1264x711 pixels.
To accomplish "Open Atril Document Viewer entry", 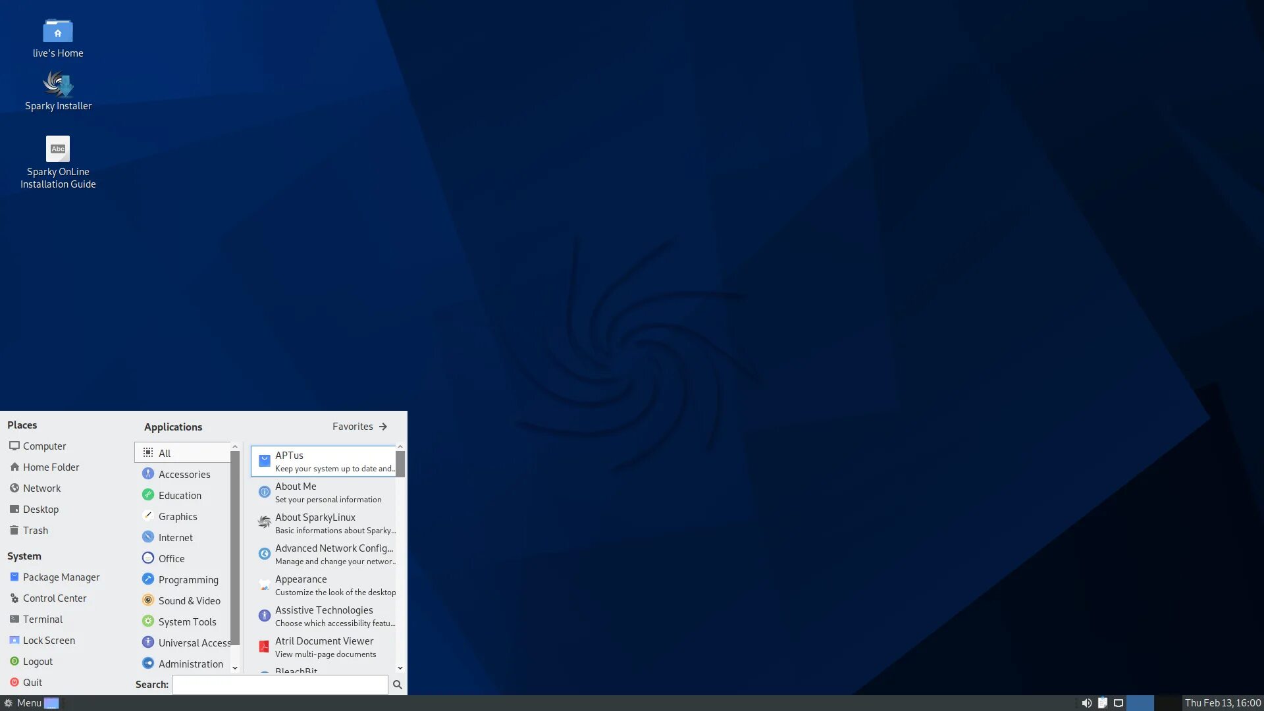I will tap(323, 646).
